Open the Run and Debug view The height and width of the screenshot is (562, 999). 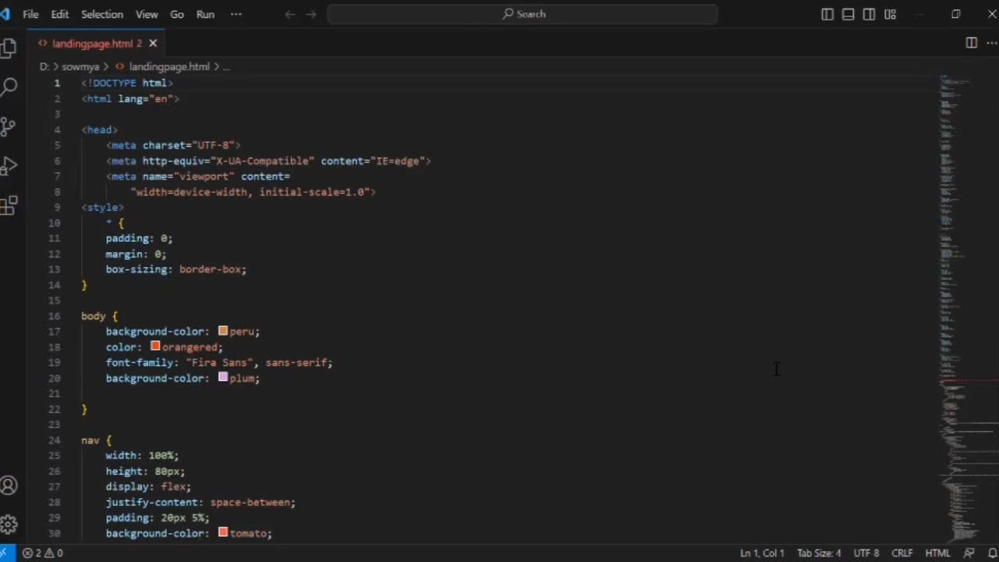pyautogui.click(x=9, y=166)
